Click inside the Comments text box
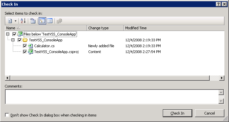229x122 pixels. (112, 97)
